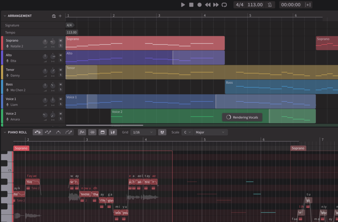The image size is (338, 222).
Task: Open the Grid 1/16 dropdown
Action: click(143, 132)
